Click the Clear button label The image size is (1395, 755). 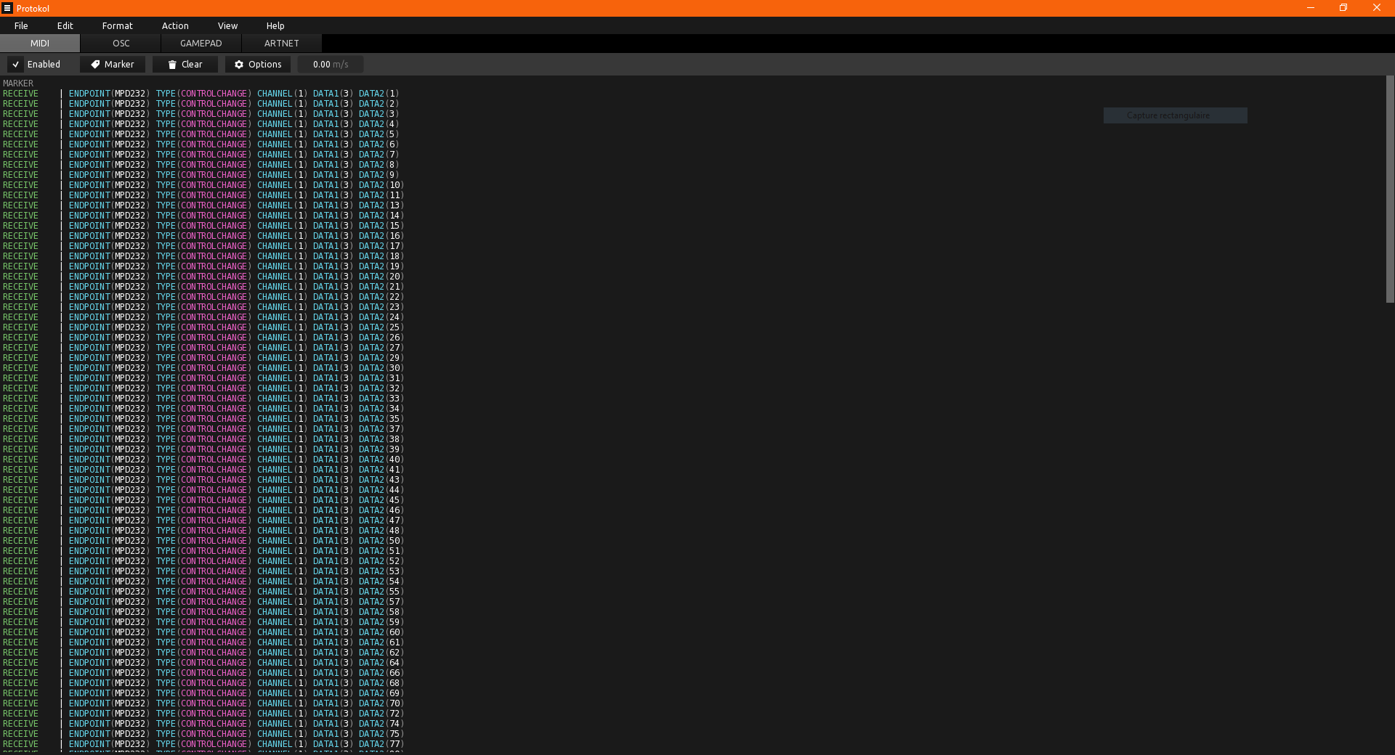192,65
